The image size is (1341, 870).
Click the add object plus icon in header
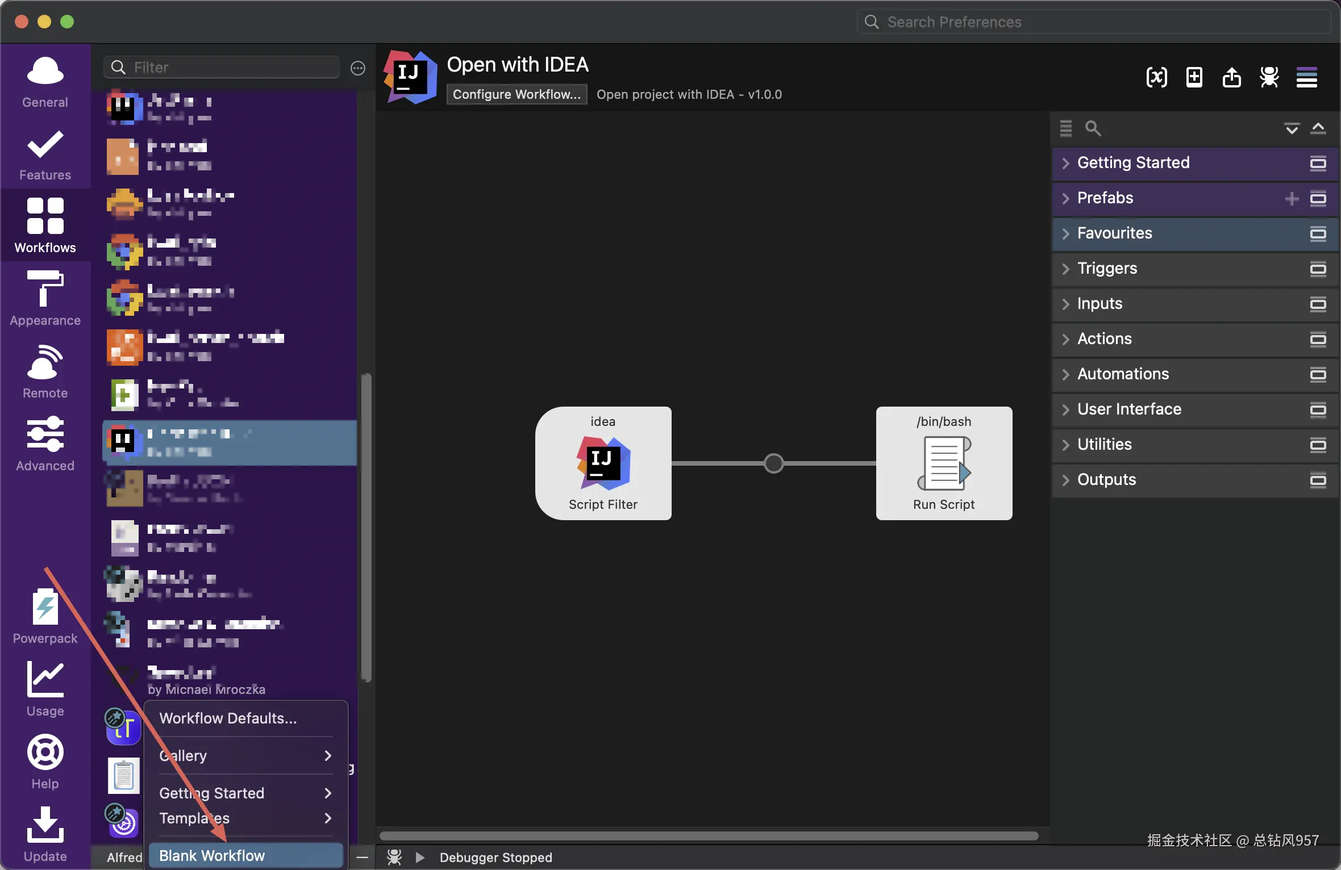[1194, 77]
